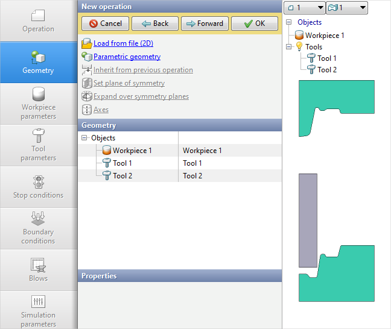Collapse Objects node in right tree

pos(290,23)
